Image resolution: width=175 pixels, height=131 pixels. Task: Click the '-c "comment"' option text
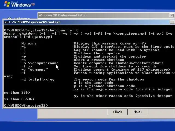(35, 70)
